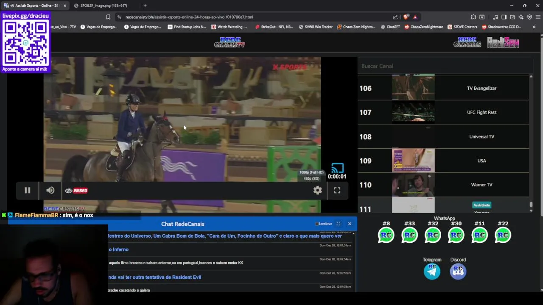543x305 pixels.
Task: Open Brave VPN shield icon
Action: (529, 17)
